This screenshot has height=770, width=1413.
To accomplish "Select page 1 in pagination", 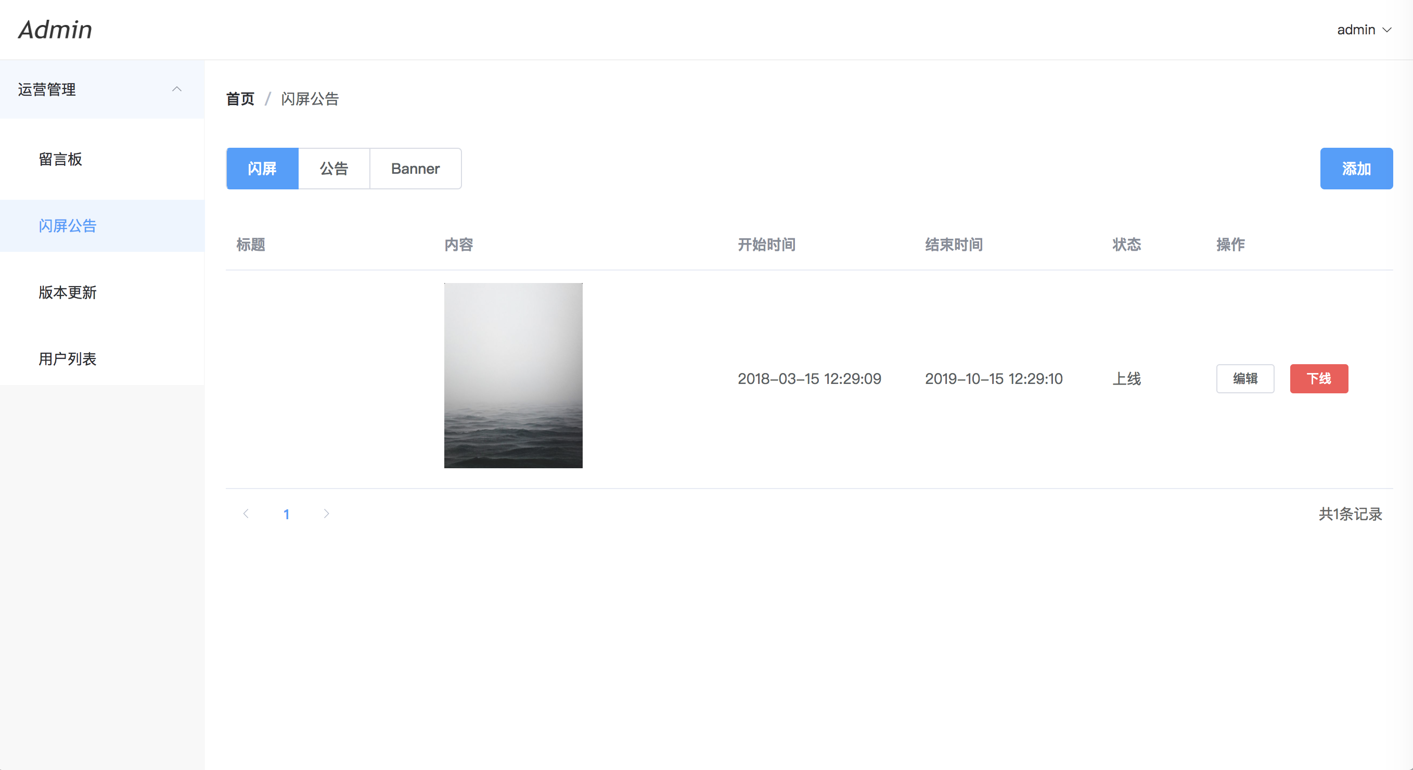I will pos(286,514).
